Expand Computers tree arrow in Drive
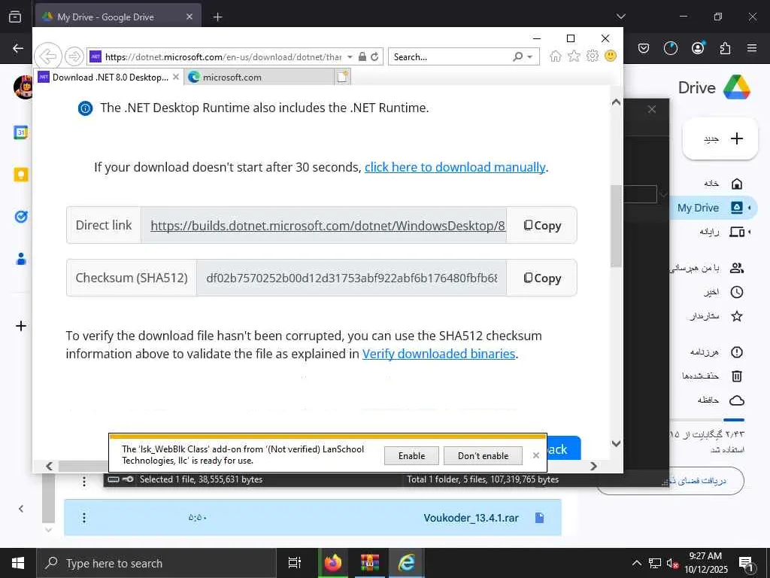 pyautogui.click(x=750, y=232)
